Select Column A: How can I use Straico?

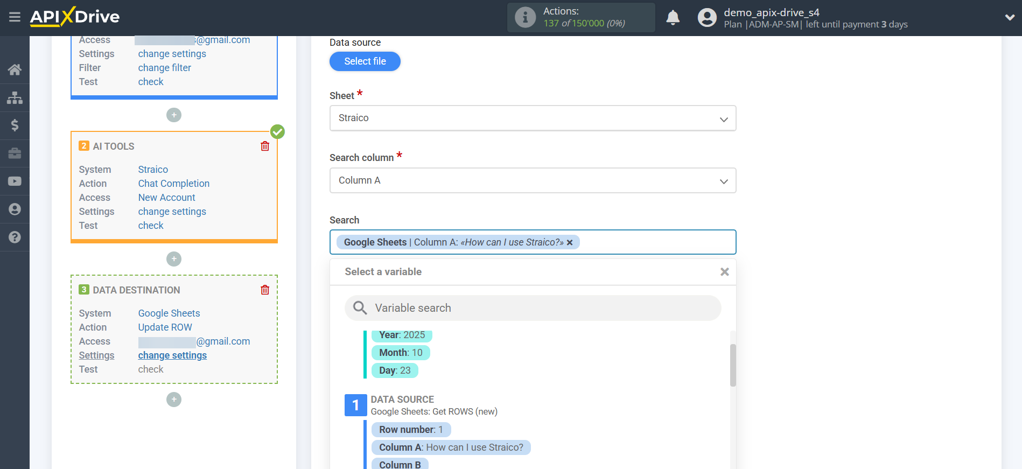[451, 447]
